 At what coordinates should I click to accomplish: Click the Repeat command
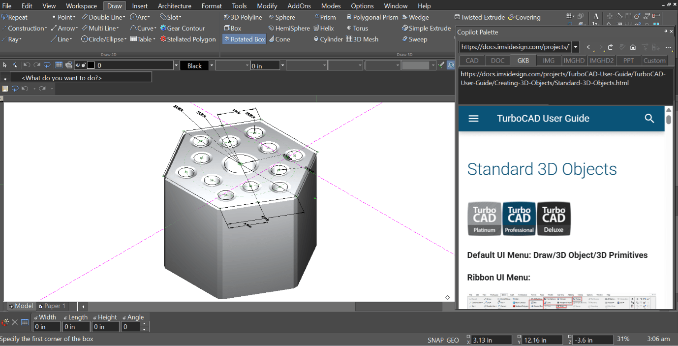pyautogui.click(x=15, y=17)
